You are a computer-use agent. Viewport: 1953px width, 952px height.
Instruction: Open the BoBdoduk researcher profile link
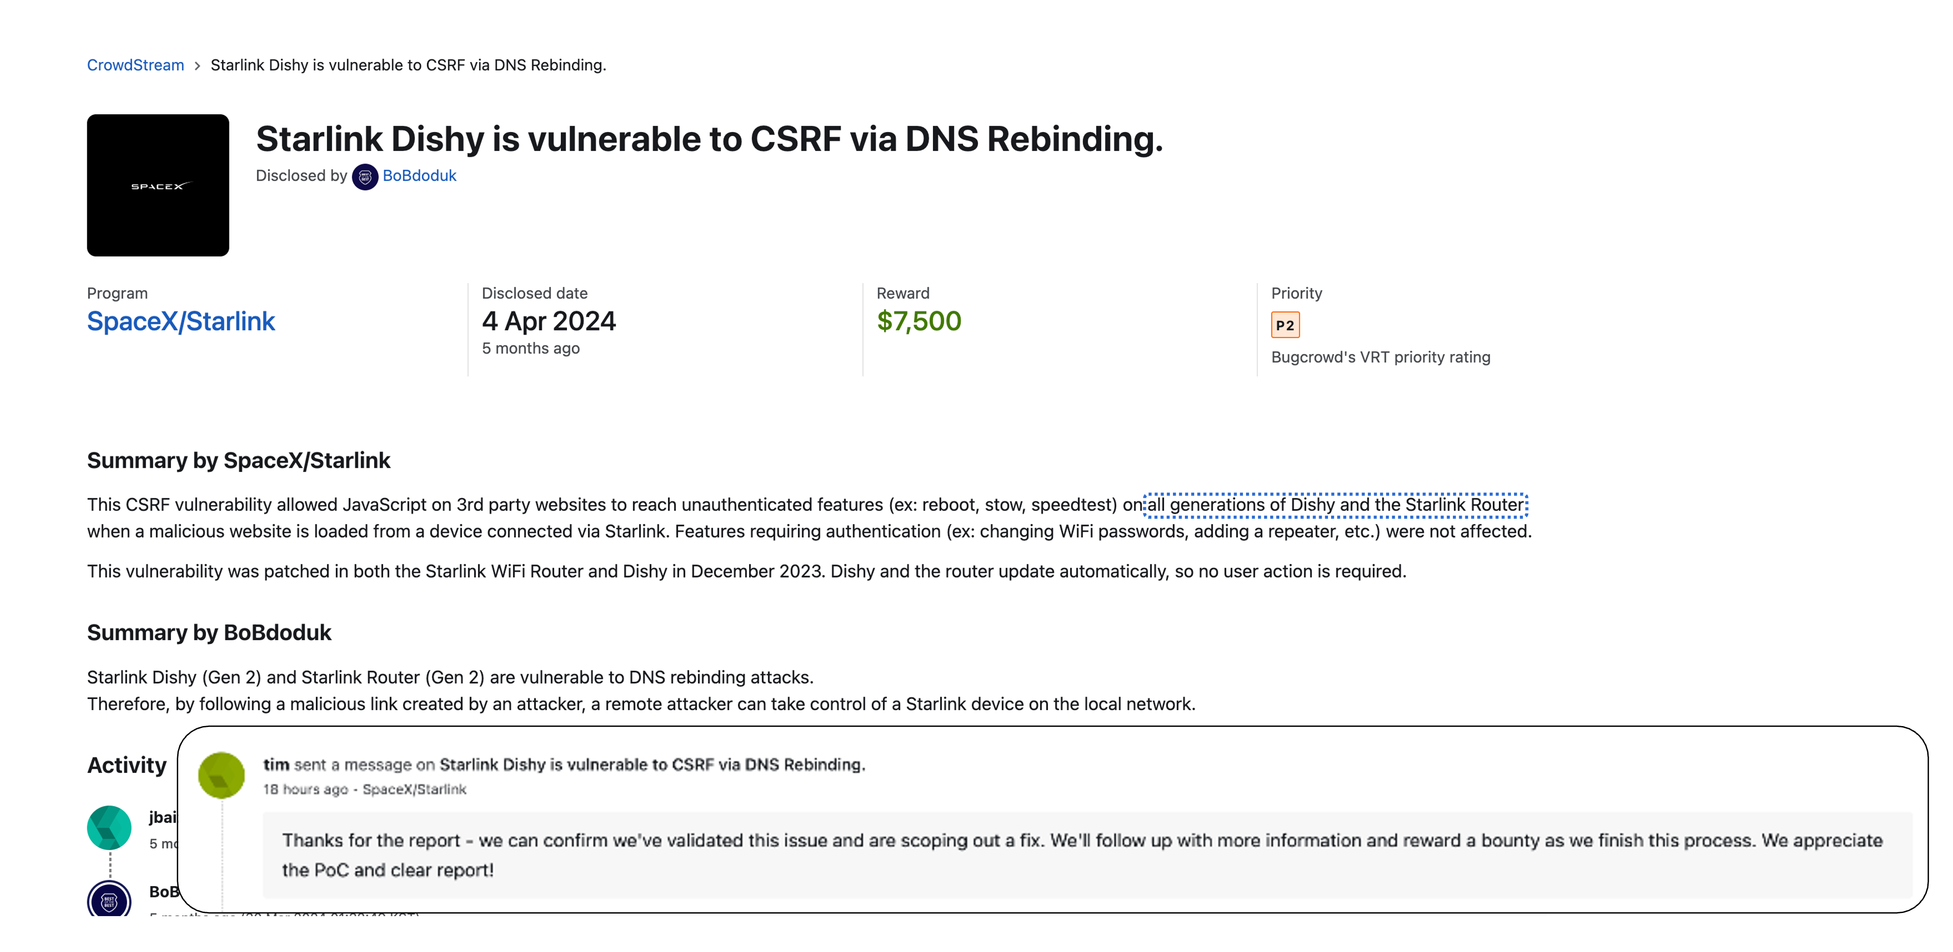tap(419, 176)
